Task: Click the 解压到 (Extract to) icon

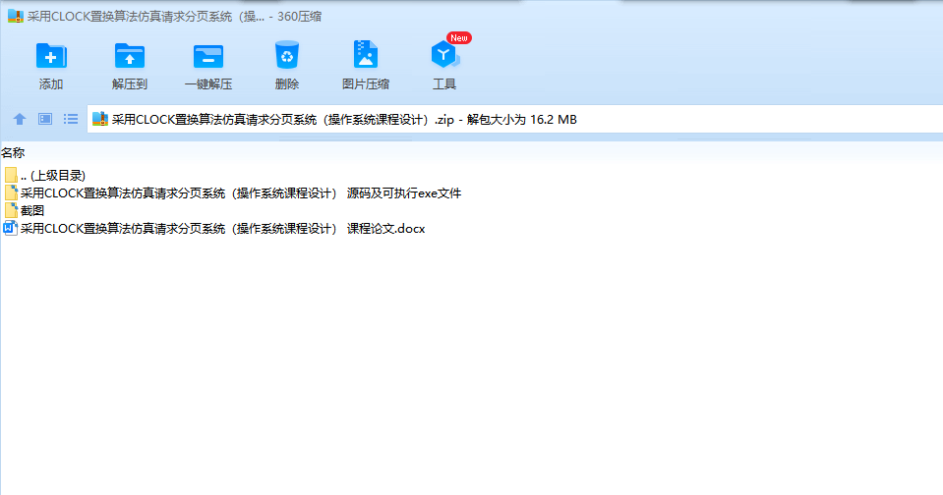Action: 129,56
